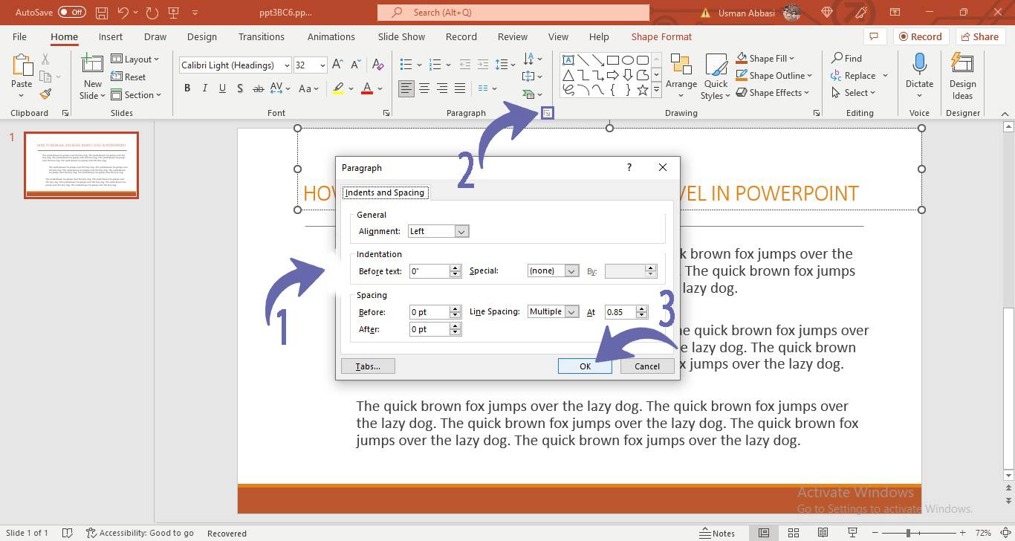Click Start From Beginning presentation icon
This screenshot has height=541, width=1015.
pyautogui.click(x=175, y=13)
